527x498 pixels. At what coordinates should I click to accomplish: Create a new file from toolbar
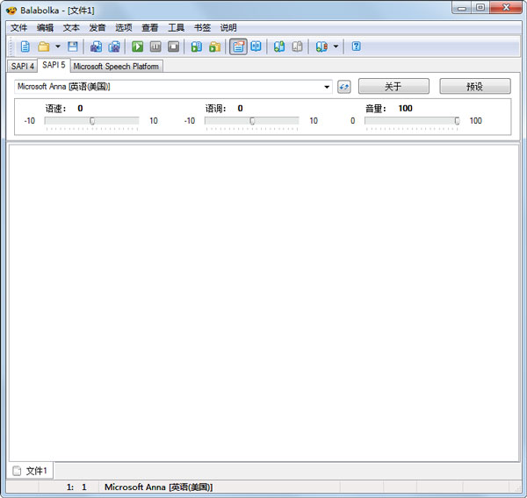[x=25, y=46]
